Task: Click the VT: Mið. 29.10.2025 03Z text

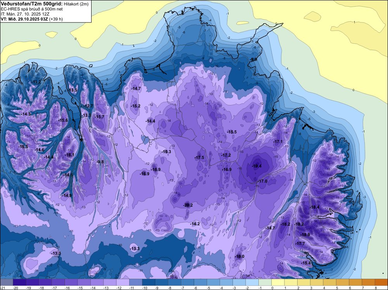Action: 25,19
